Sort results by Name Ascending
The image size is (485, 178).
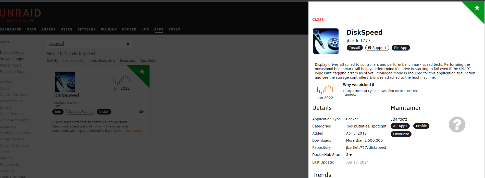point(74,61)
